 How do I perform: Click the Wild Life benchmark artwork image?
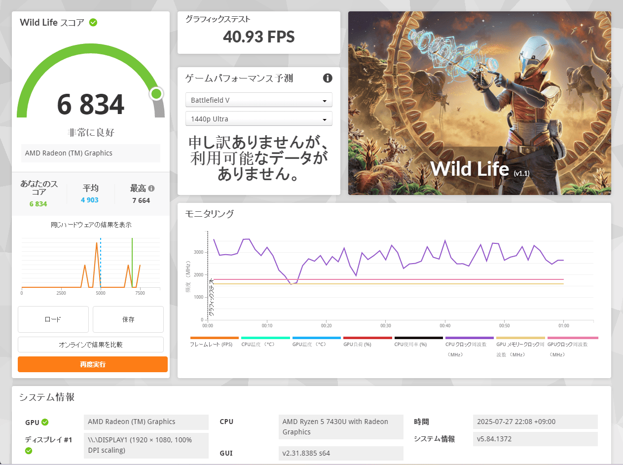coord(479,103)
